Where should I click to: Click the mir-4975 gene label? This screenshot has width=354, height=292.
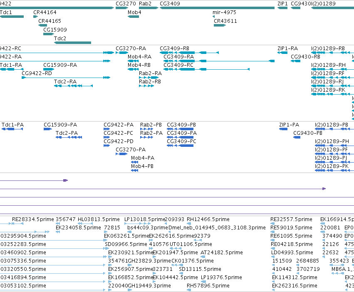tap(224, 12)
